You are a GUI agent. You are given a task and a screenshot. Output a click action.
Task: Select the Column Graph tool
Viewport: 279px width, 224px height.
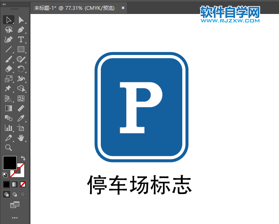click(x=9, y=128)
